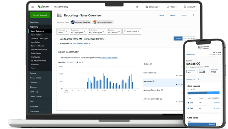This screenshot has width=228, height=129.
Task: Open the hamburger navigation menu
Action: point(33,7)
